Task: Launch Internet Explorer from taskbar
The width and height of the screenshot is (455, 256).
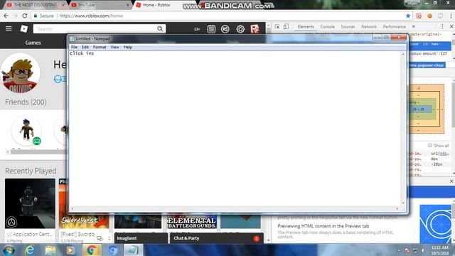Action: pos(30,250)
